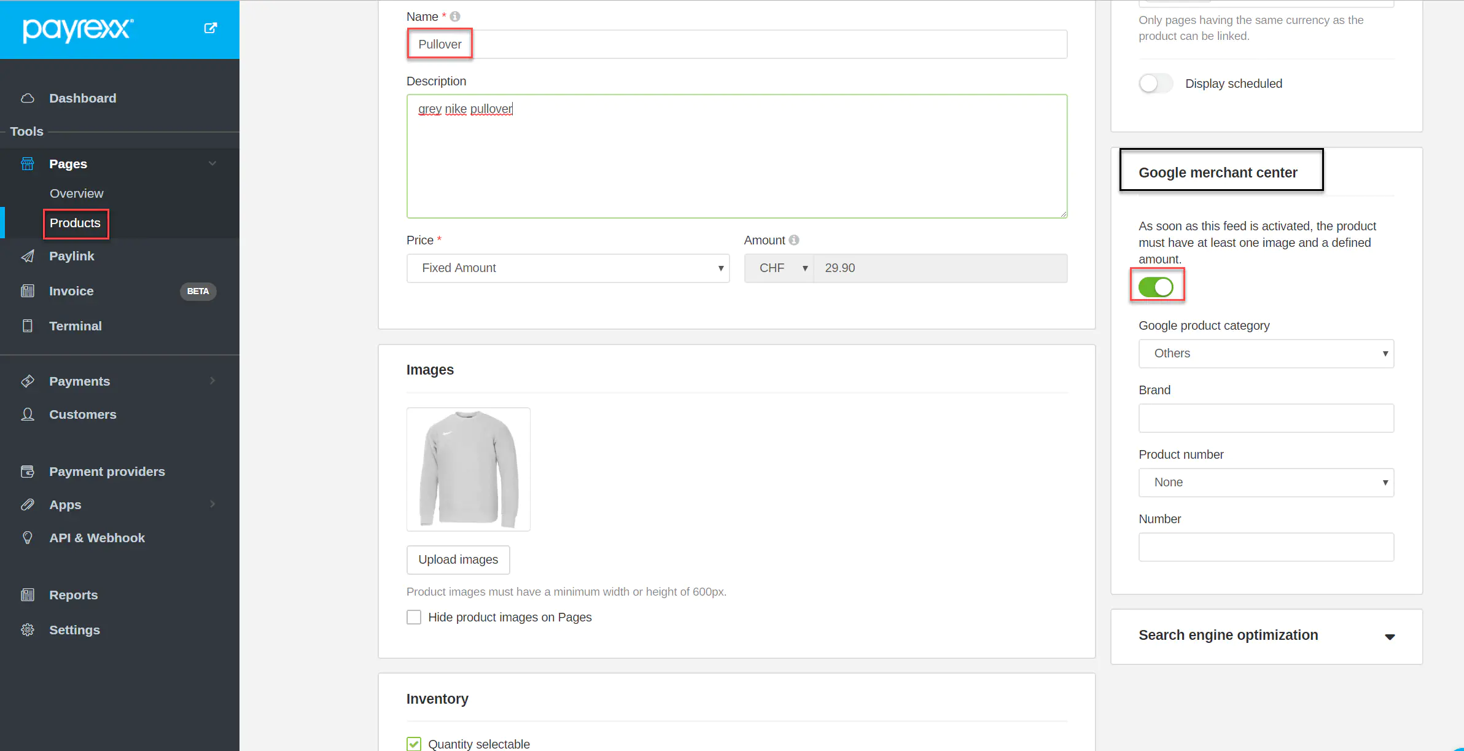The width and height of the screenshot is (1464, 751).
Task: Click into the Brand text field
Action: (1266, 418)
